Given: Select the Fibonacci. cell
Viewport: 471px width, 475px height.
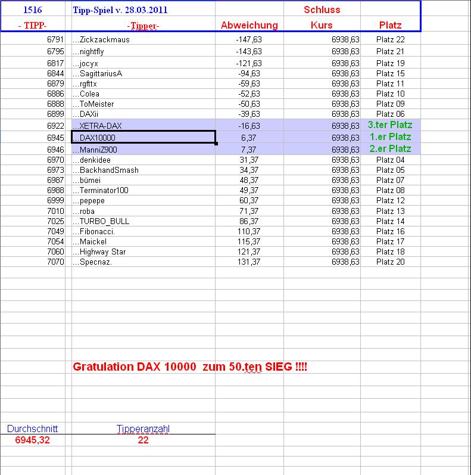Looking at the screenshot, I should [144, 231].
